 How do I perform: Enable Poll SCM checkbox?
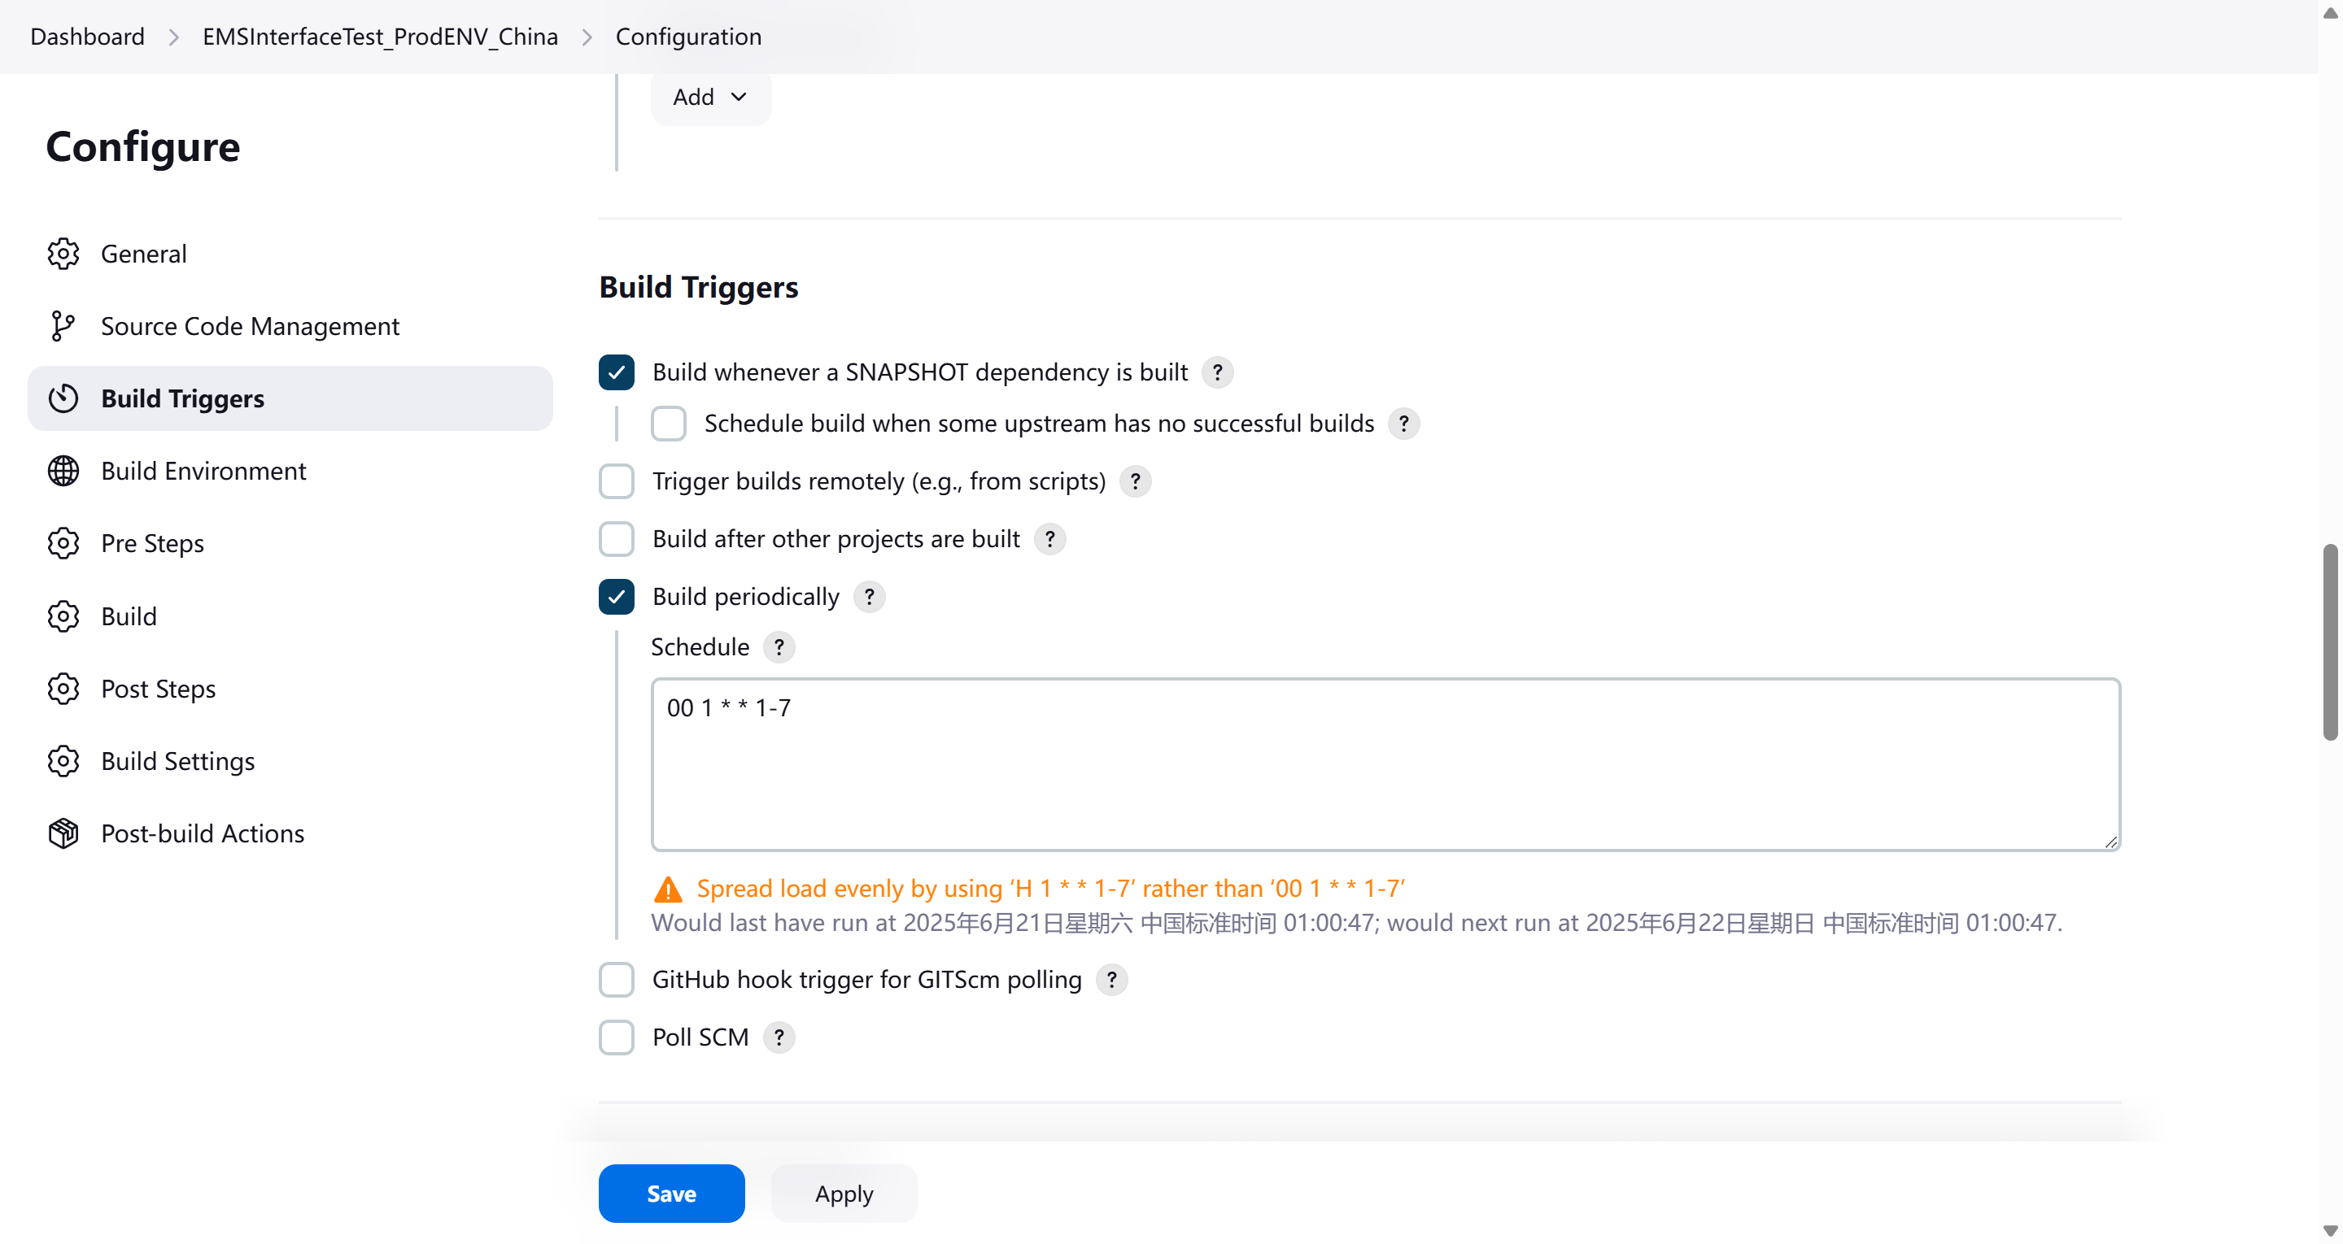(616, 1037)
